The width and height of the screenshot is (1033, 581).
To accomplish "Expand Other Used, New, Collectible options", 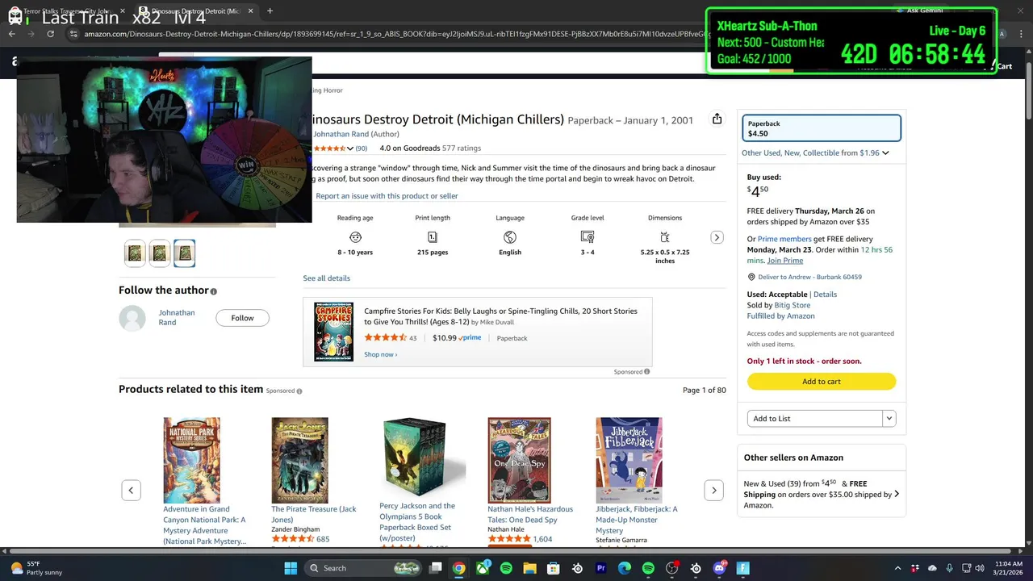I will pyautogui.click(x=885, y=153).
